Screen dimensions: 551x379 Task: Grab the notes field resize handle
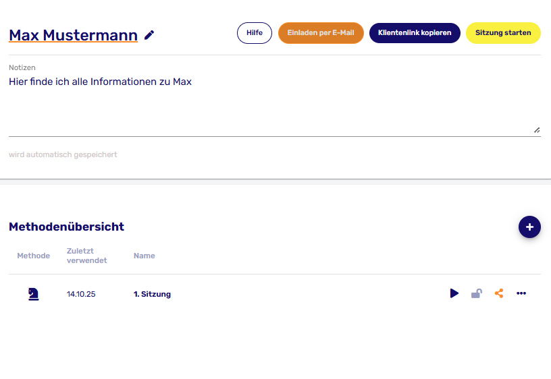pyautogui.click(x=537, y=129)
